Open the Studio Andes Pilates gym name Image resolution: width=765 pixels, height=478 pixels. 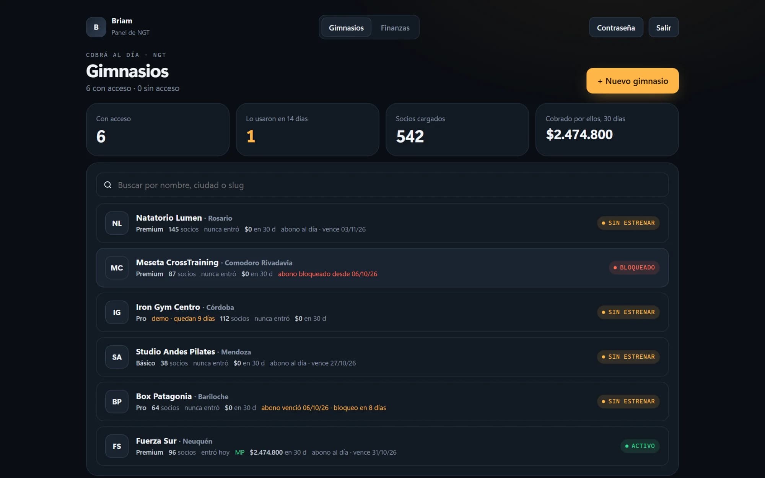pos(175,351)
